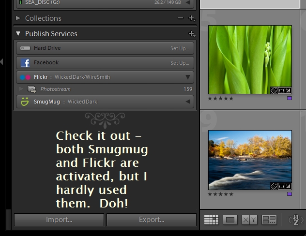Image resolution: width=306 pixels, height=236 pixels.
Task: Click the a-z sort direction icon
Action: pos(295,220)
